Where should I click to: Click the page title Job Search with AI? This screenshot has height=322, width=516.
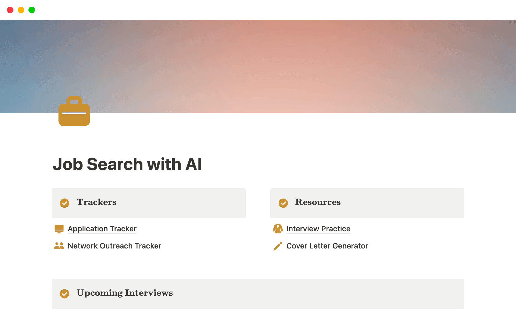[x=128, y=164]
